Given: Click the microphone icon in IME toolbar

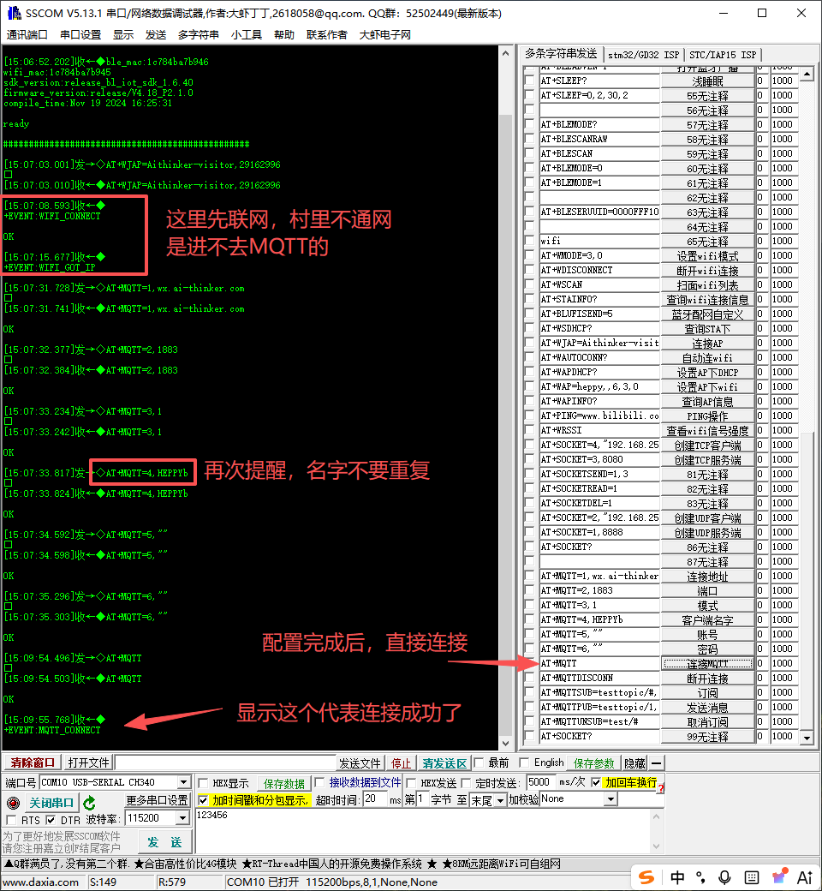Looking at the screenshot, I should coord(724,877).
